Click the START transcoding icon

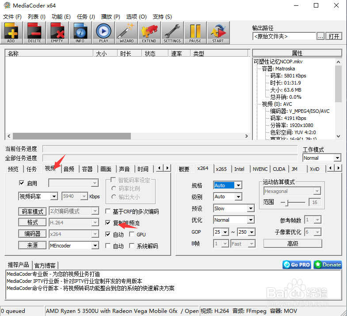coord(218,33)
